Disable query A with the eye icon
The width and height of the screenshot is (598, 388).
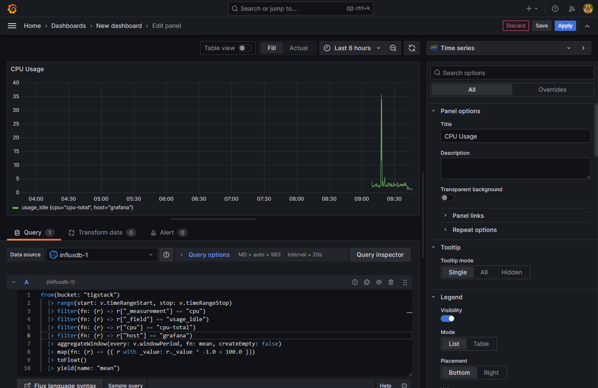click(x=379, y=282)
